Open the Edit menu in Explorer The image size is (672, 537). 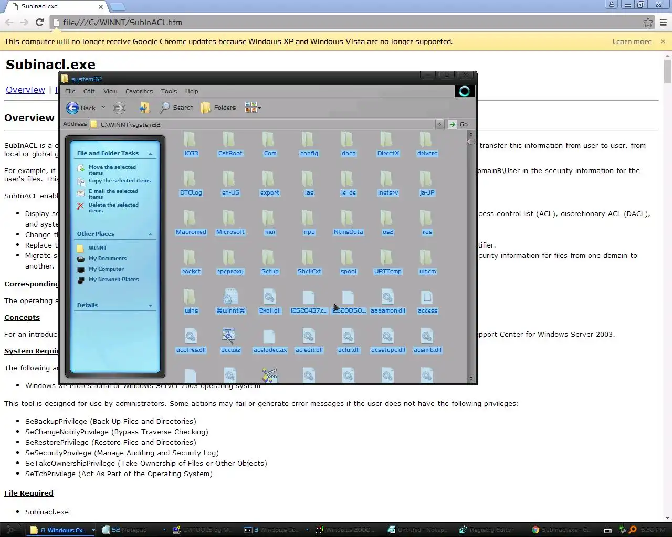pos(89,91)
